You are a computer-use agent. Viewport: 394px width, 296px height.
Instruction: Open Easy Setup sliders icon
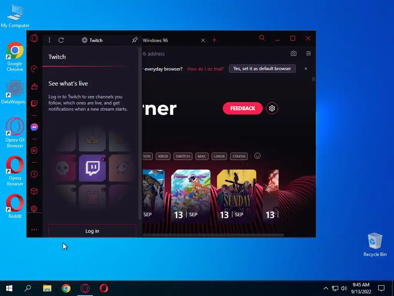[x=309, y=53]
